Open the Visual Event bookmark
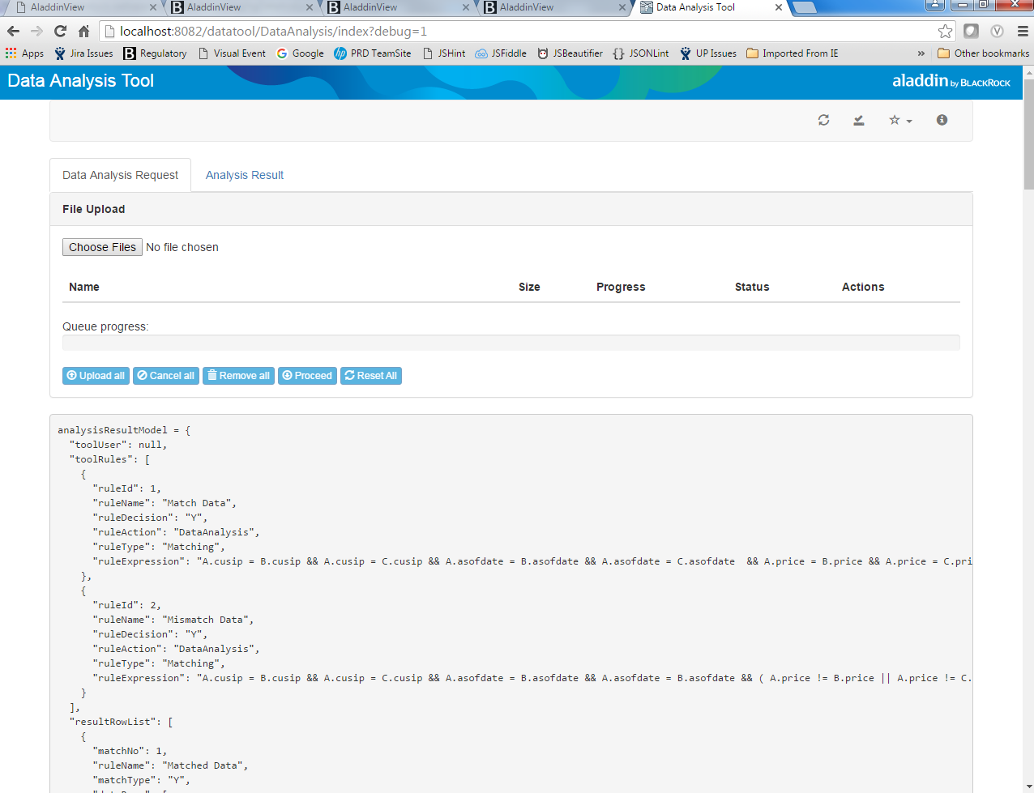The width and height of the screenshot is (1034, 793). [x=232, y=53]
